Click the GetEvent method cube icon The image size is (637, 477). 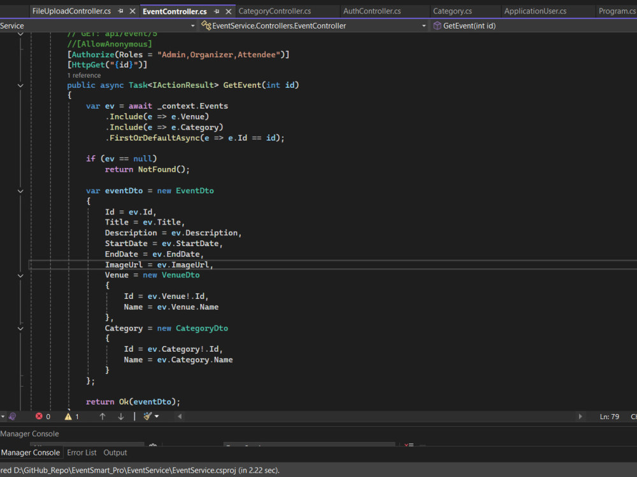pyautogui.click(x=437, y=26)
